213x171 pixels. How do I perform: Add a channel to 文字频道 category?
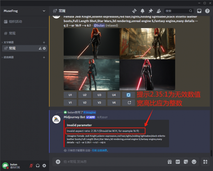44,43
